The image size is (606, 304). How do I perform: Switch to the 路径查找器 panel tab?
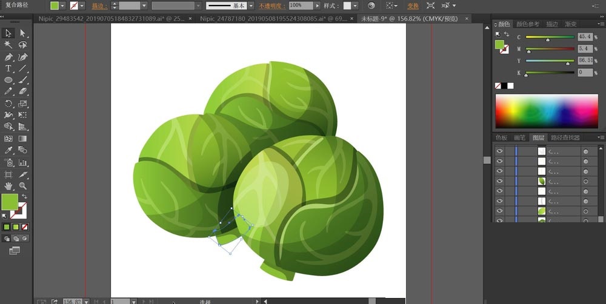point(565,137)
